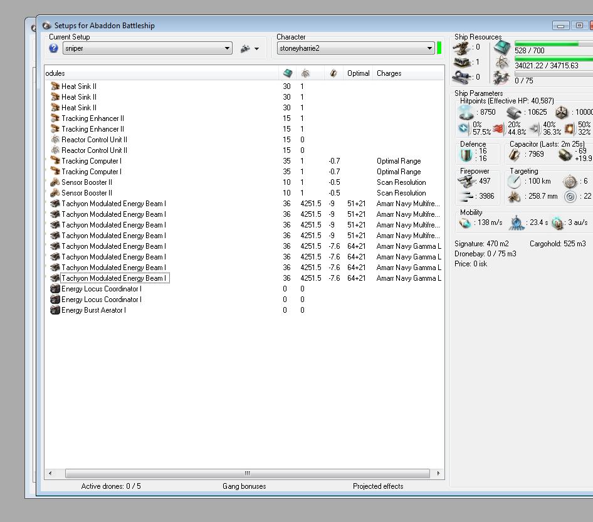Viewport: 593px width, 522px height.
Task: Click the CPU chip icon beside 528 / 700
Action: 502,48
